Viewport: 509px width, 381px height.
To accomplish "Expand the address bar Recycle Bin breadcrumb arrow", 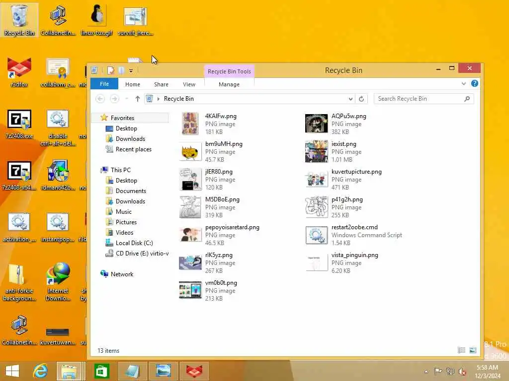I will coord(159,99).
